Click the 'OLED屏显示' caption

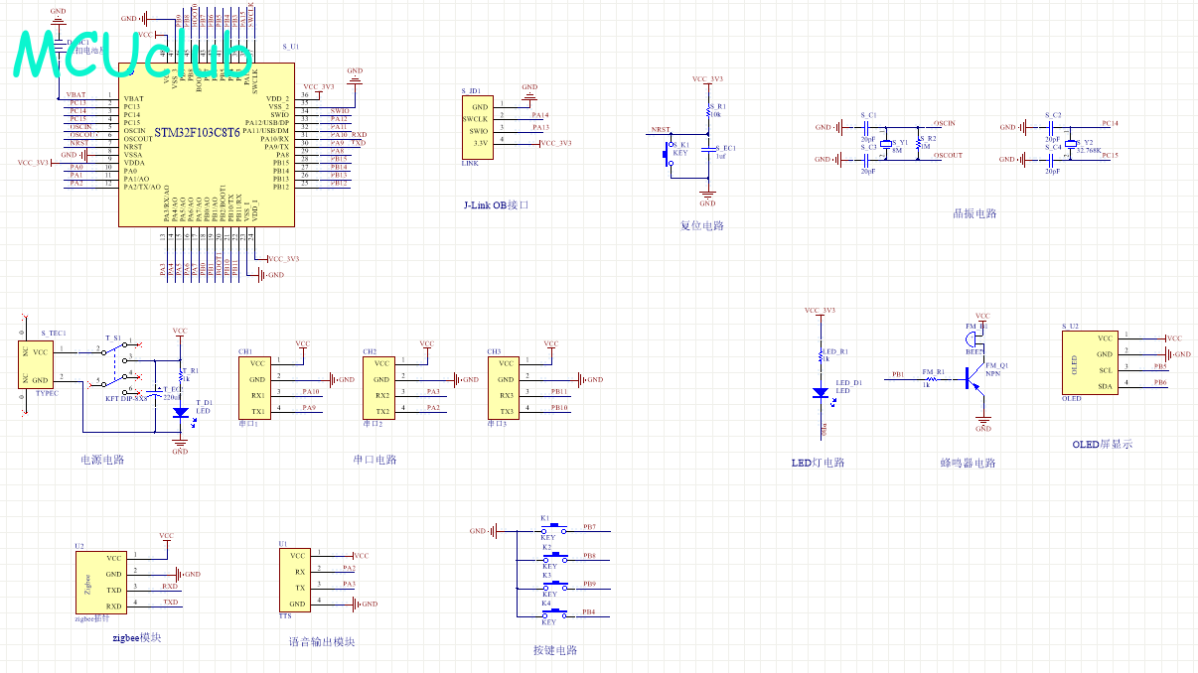pyautogui.click(x=1102, y=444)
